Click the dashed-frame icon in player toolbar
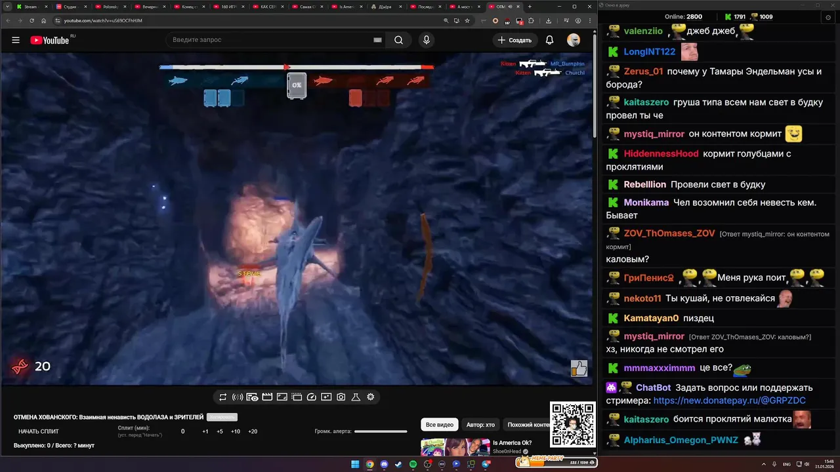 297,397
